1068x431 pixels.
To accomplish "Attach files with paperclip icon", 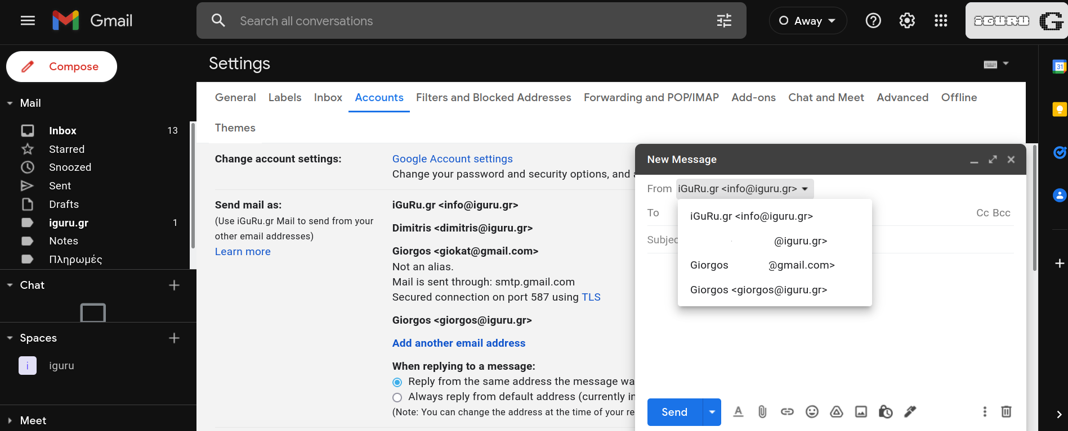I will pyautogui.click(x=762, y=412).
